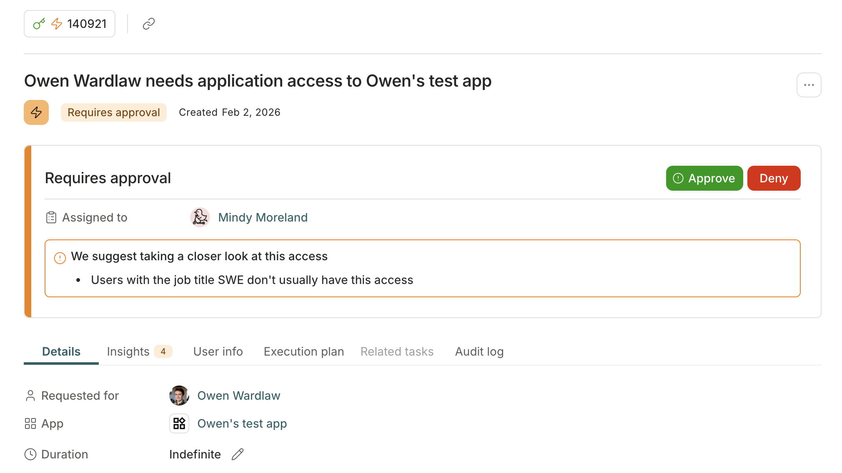Viewport: 842px width, 473px height.
Task: Click the Insights count badge 4
Action: coord(163,351)
